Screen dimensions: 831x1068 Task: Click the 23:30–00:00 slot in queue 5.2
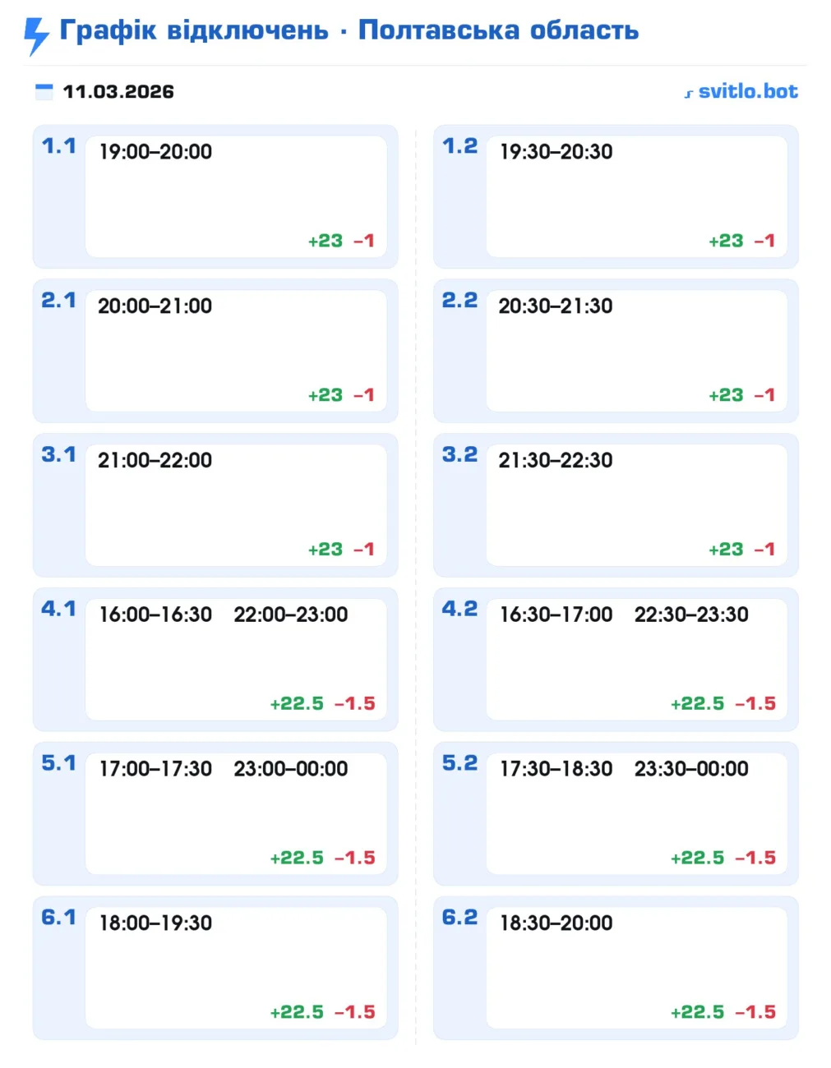tap(691, 769)
